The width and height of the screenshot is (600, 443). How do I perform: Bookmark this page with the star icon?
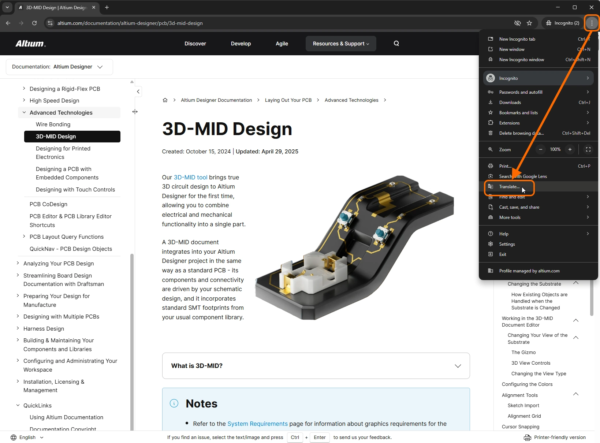tap(529, 23)
